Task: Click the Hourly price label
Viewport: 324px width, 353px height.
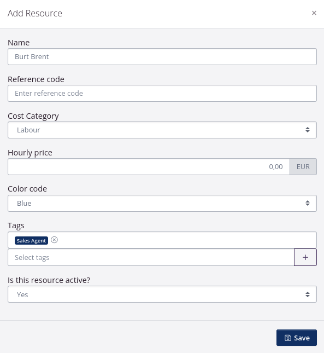Action: [x=30, y=153]
